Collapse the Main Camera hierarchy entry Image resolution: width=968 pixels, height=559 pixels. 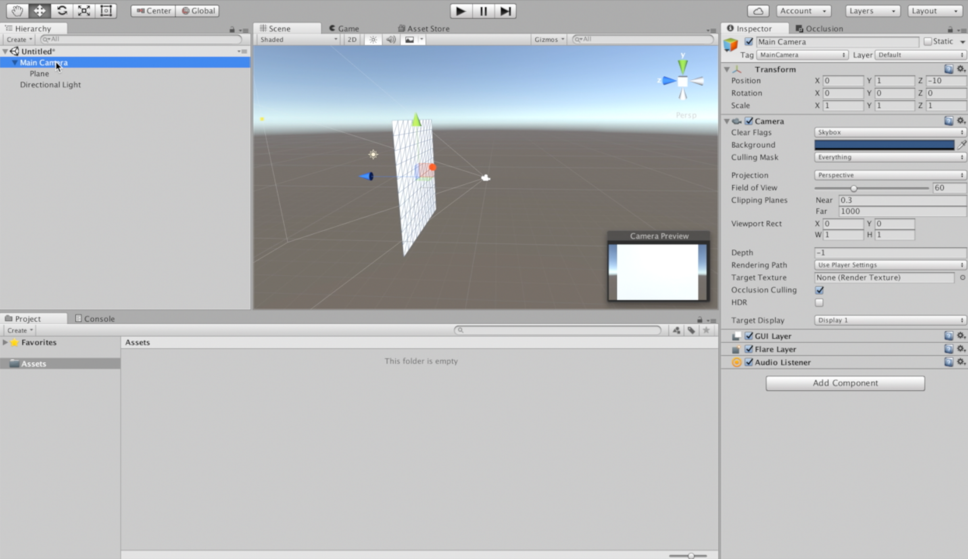tap(15, 62)
